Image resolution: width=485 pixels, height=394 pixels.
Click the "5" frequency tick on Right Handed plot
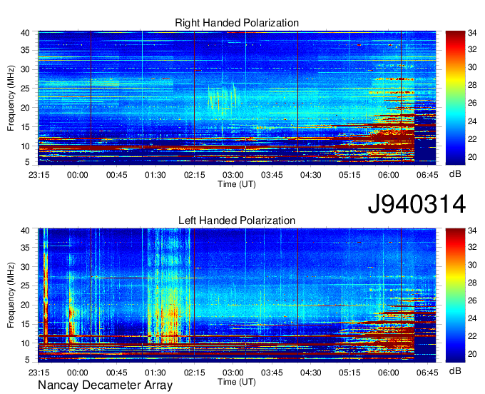click(27, 162)
